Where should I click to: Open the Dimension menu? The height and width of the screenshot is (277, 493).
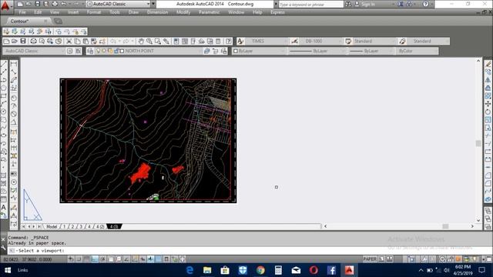(157, 12)
